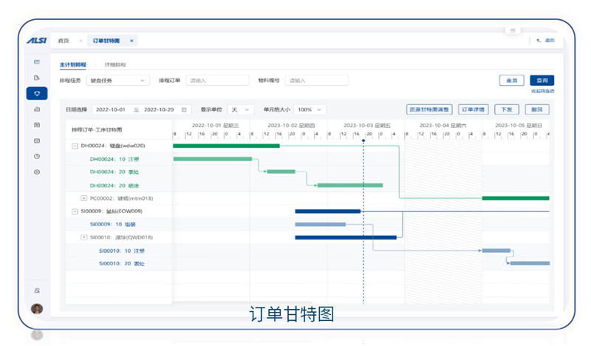
Task: Close the 订单甘特图 tab
Action: point(131,41)
